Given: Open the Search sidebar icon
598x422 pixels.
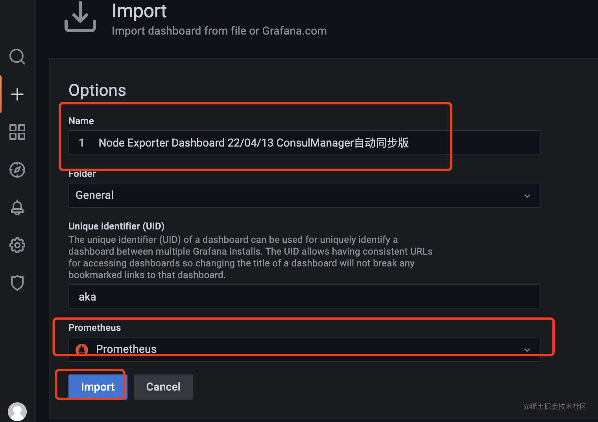Looking at the screenshot, I should [x=17, y=57].
